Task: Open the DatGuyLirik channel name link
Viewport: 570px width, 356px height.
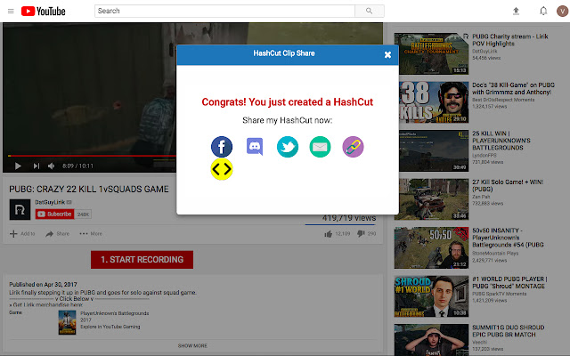Action: 50,202
